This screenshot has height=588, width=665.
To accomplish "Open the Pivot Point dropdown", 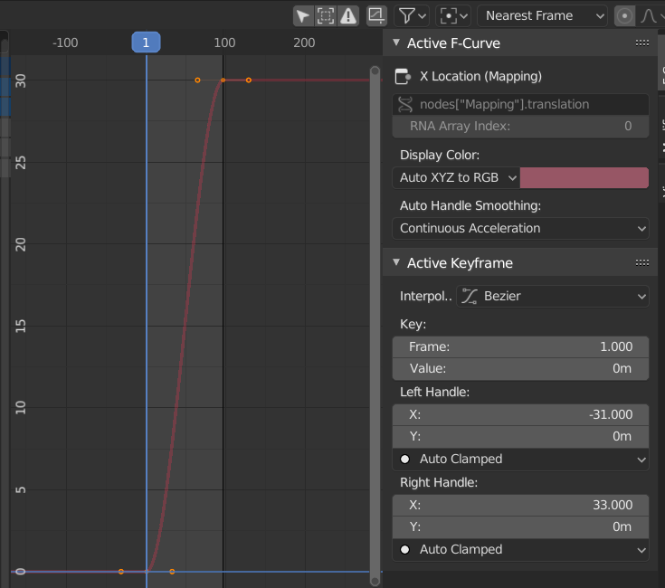I will pyautogui.click(x=453, y=16).
